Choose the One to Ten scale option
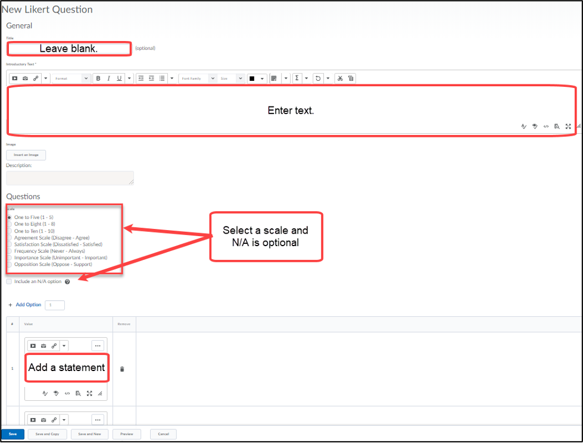This screenshot has width=583, height=443. pyautogui.click(x=9, y=231)
